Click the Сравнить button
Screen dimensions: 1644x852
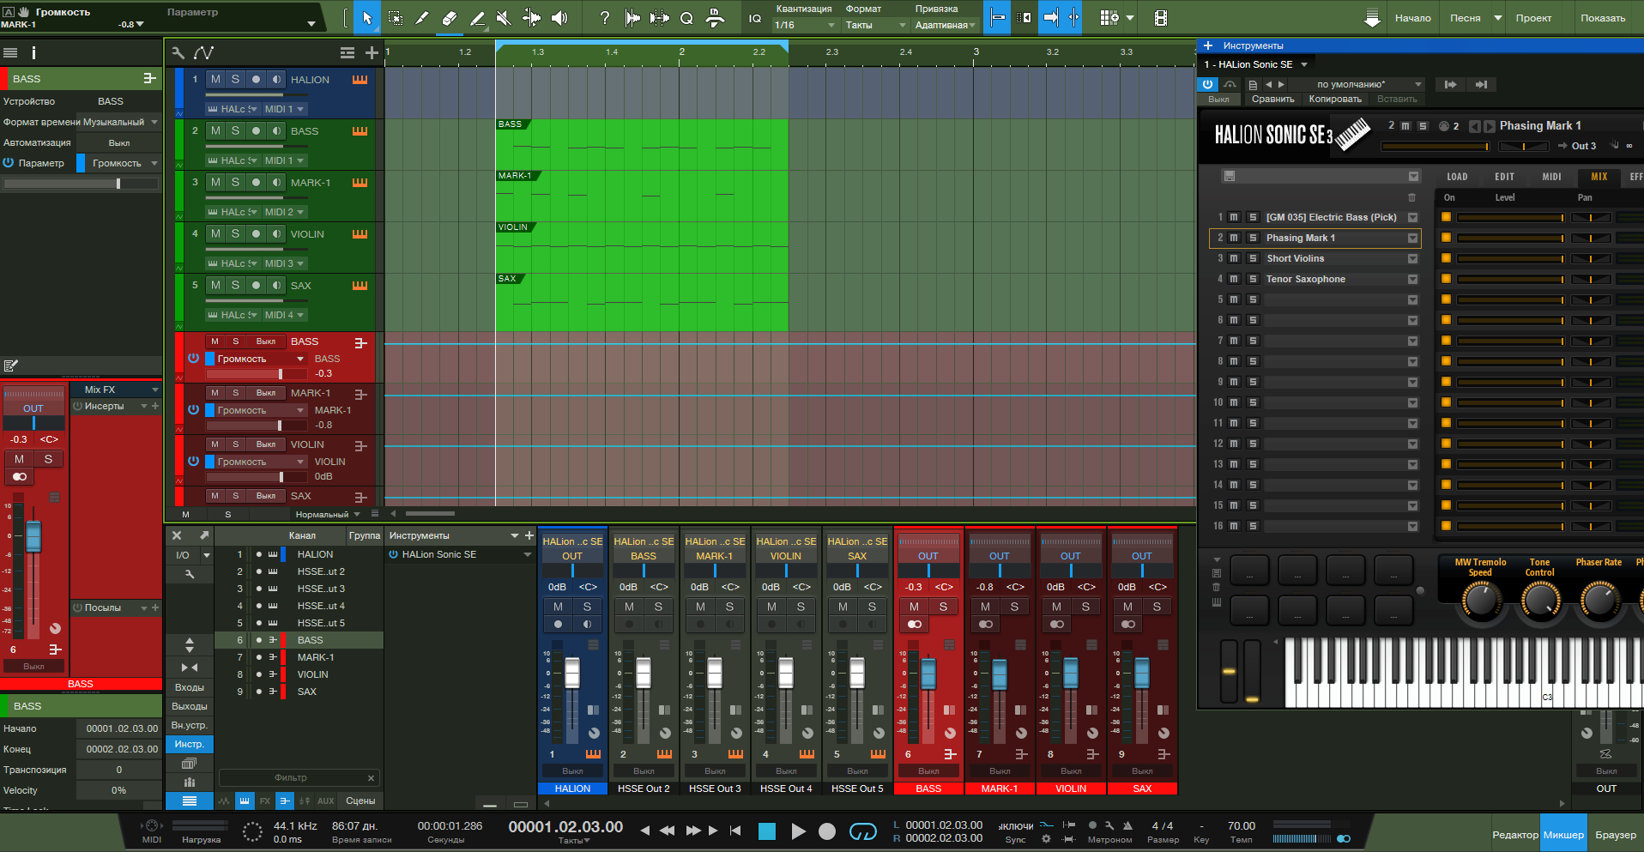coord(1272,99)
